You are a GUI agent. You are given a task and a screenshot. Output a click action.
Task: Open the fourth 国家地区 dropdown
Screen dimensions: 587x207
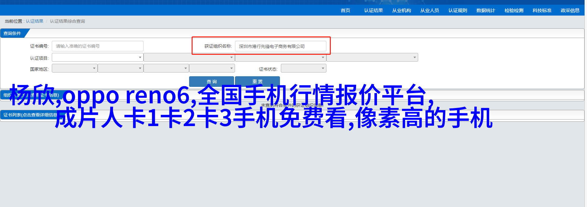point(212,68)
